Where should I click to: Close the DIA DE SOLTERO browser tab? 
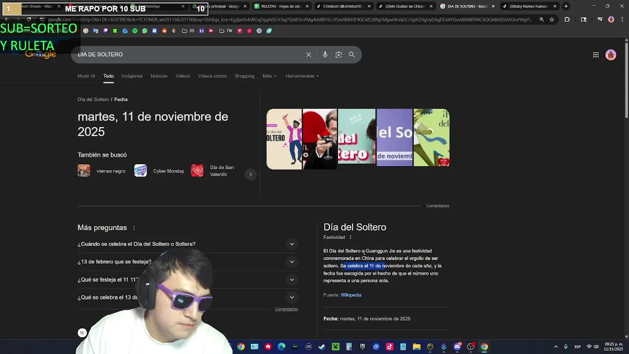click(493, 6)
